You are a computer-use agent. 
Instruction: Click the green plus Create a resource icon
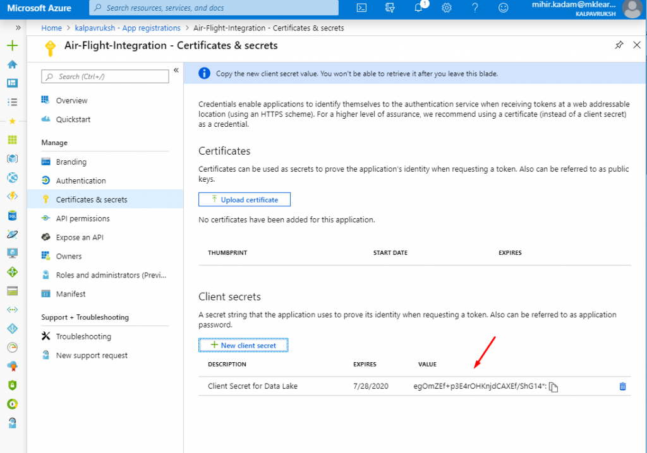(13, 45)
